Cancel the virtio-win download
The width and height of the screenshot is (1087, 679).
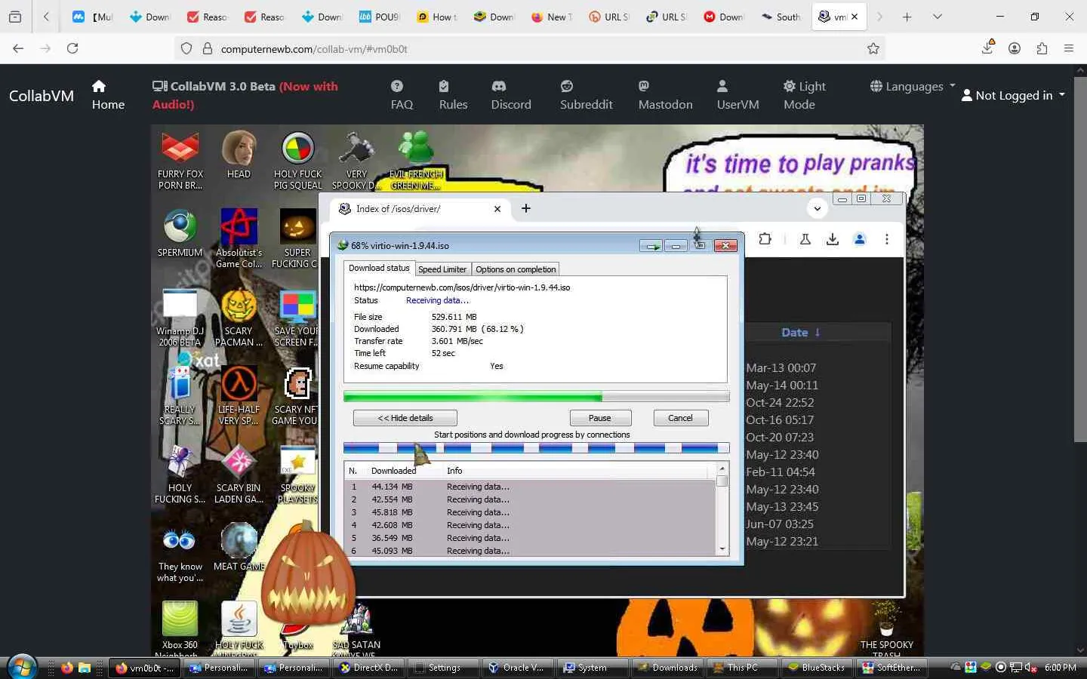[680, 418]
